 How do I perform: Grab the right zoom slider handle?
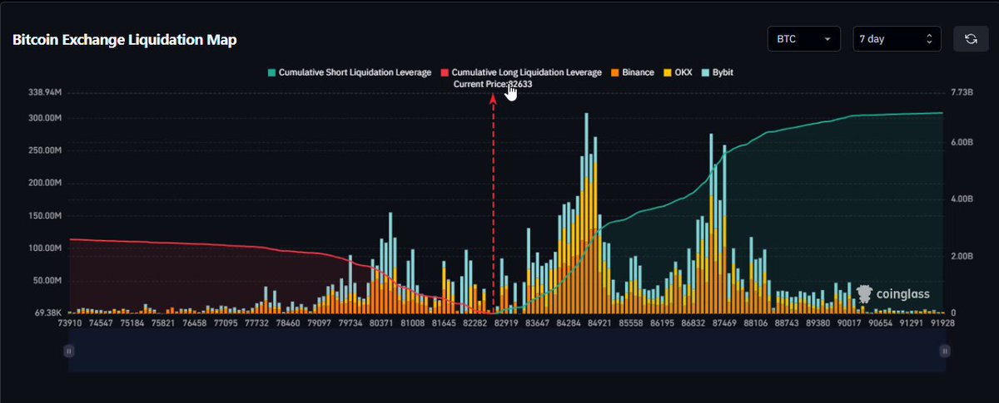944,351
